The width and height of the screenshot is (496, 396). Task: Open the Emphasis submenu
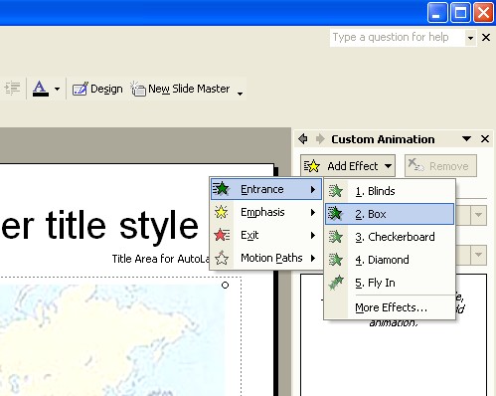pyautogui.click(x=266, y=212)
